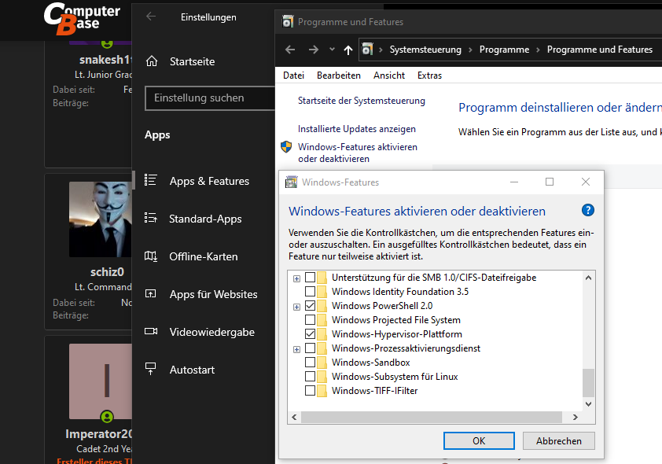Enable Windows Identity Foundation 3.5 checkbox
The height and width of the screenshot is (464, 662).
[310, 291]
